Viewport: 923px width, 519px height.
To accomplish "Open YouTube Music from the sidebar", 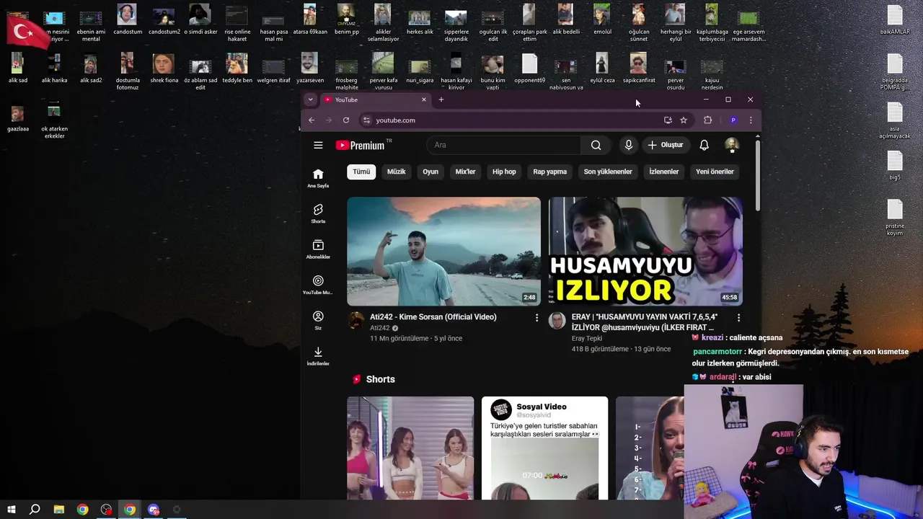I will [318, 285].
